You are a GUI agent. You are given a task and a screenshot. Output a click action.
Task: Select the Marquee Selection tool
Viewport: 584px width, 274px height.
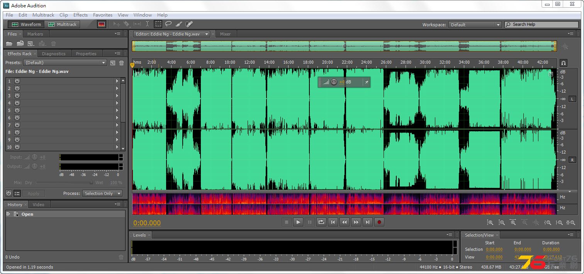[x=158, y=24]
